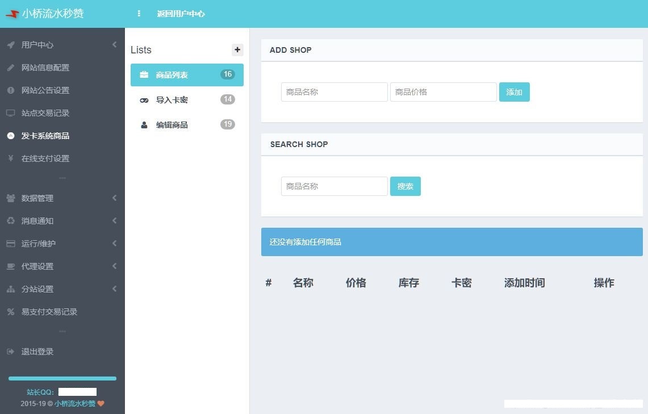
Task: Expand the 用户中心 sidebar submenu chevron
Action: pyautogui.click(x=114, y=45)
